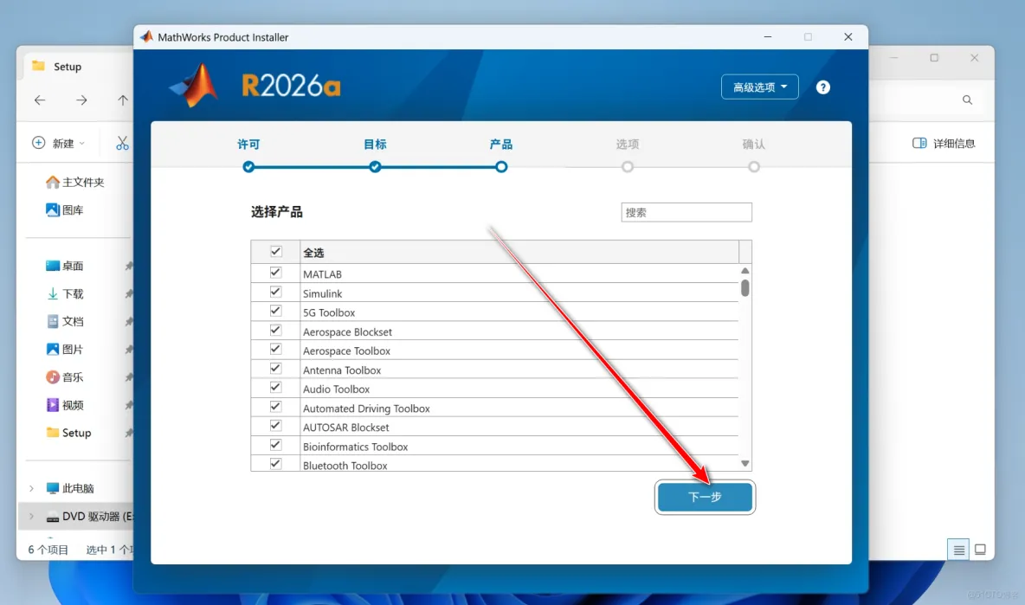Click the Automated Driving Toolbox product name
The height and width of the screenshot is (605, 1025).
pyautogui.click(x=366, y=409)
